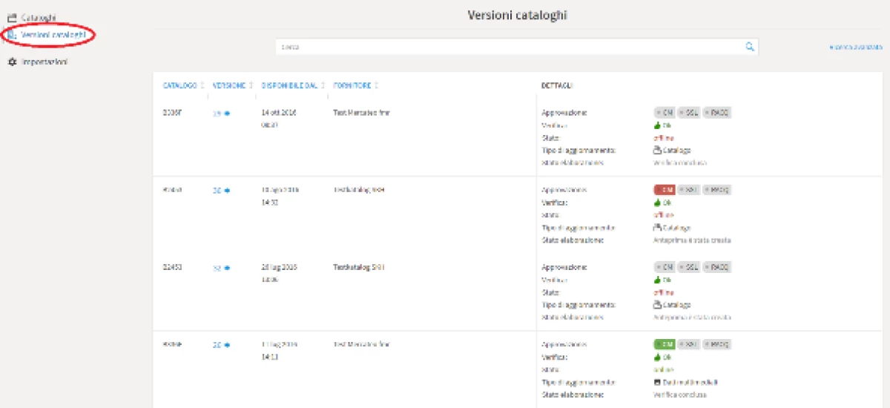Screen dimensions: 890x408
Task: Click the Catalogo update type icon in first row
Action: coord(657,150)
